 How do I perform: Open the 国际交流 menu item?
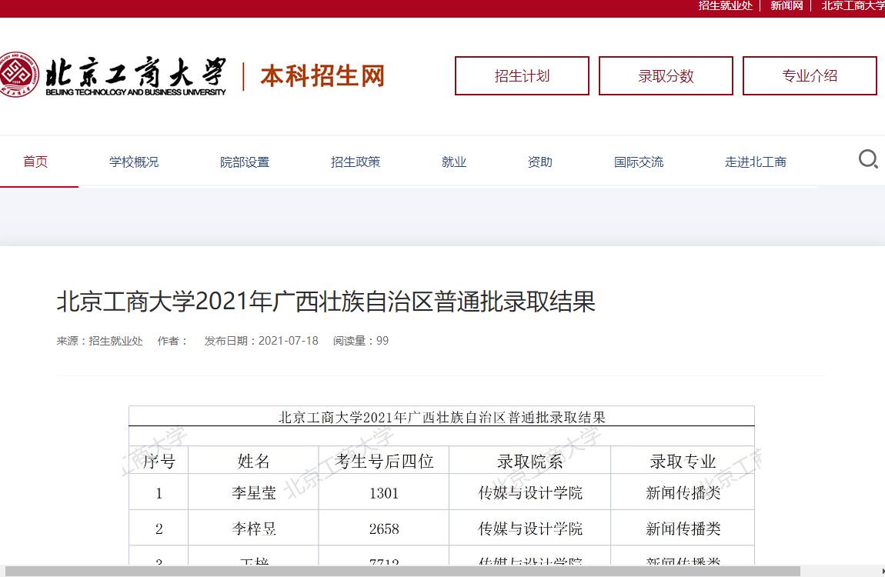[638, 162]
